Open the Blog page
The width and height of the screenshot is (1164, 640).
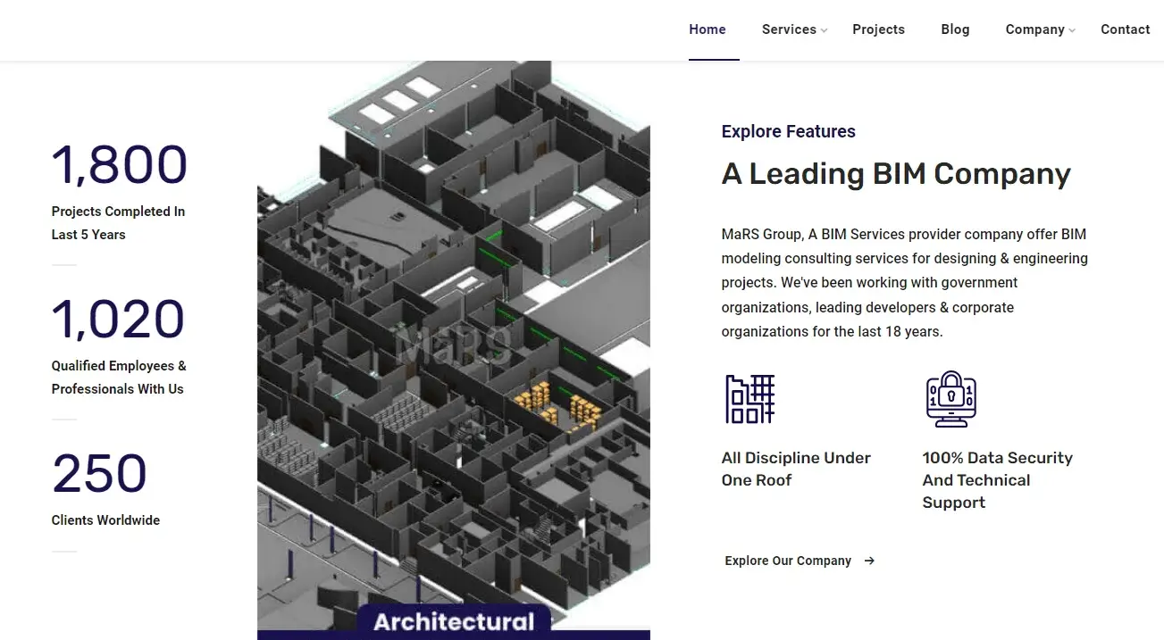pos(955,29)
